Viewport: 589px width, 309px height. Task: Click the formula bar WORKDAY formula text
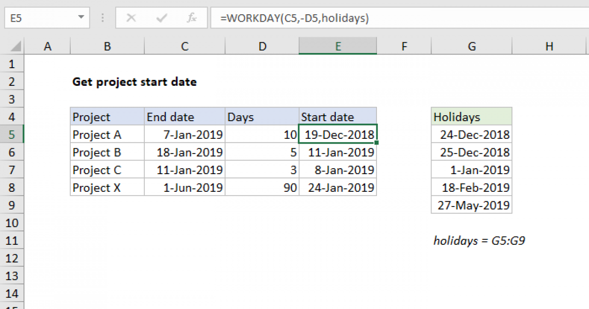[x=294, y=18]
